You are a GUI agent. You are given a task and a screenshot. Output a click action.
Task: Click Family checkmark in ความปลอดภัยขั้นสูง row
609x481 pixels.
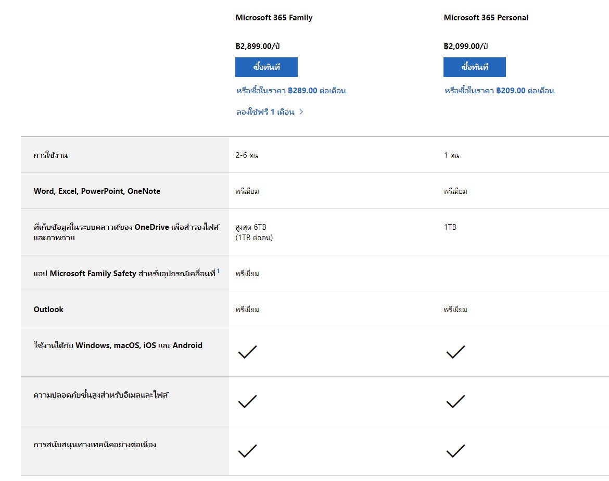coord(247,401)
